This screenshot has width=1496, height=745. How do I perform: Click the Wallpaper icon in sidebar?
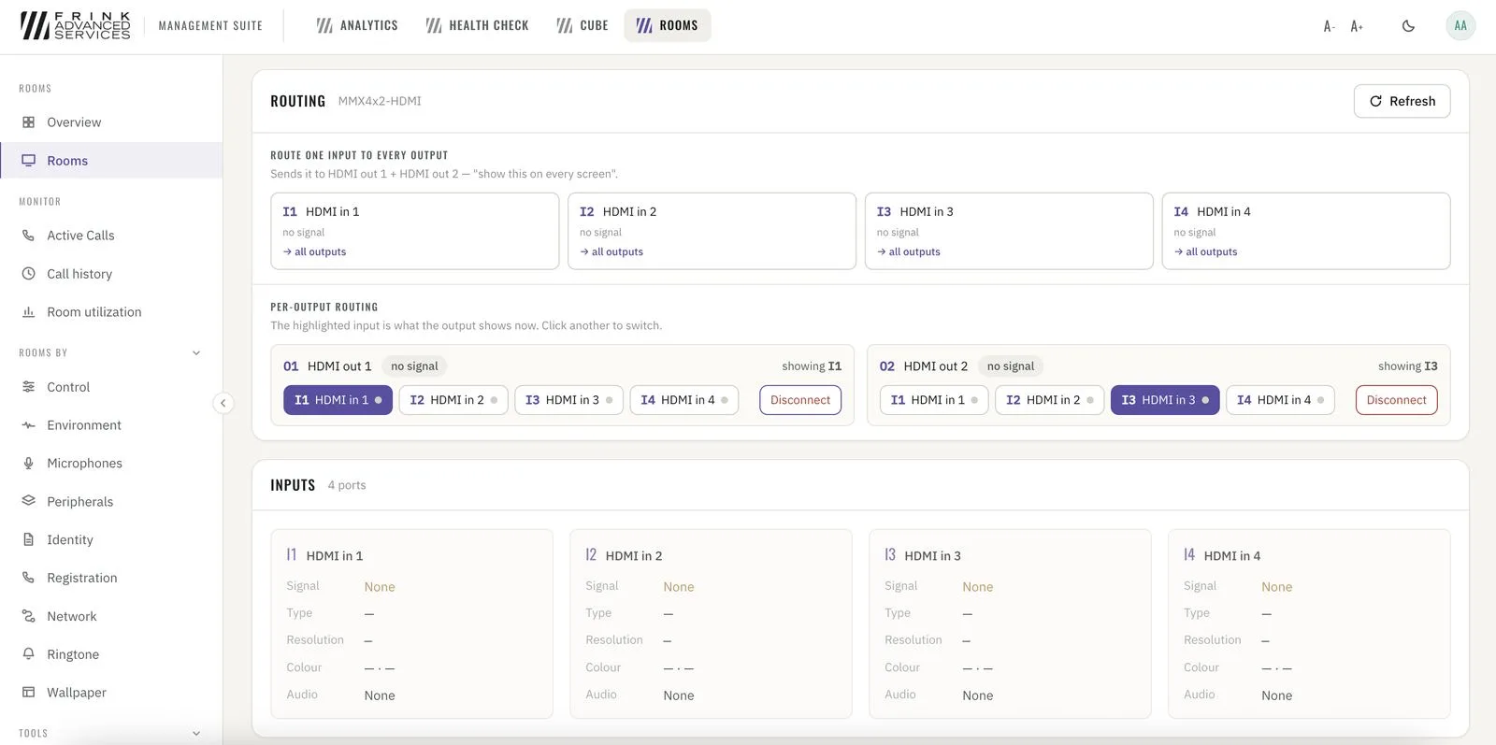point(29,693)
